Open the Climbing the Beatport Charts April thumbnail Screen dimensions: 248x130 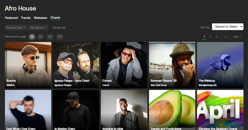(220, 110)
